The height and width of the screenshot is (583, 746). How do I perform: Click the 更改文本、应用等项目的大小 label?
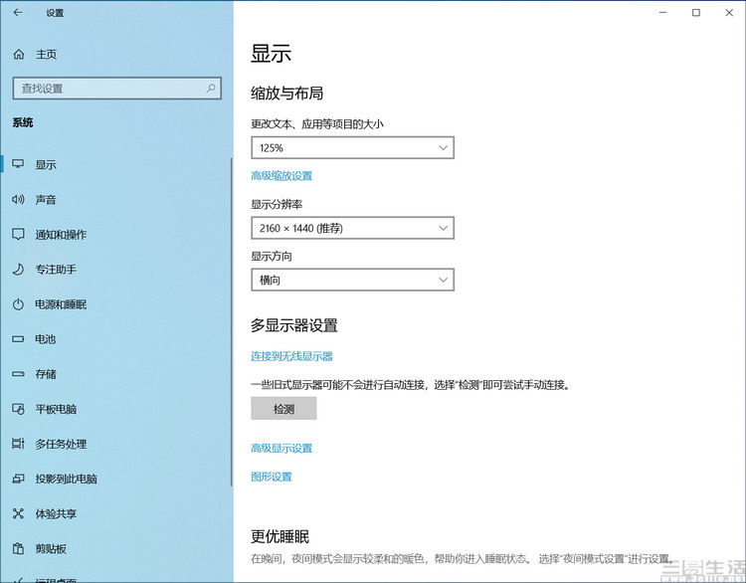[x=317, y=124]
